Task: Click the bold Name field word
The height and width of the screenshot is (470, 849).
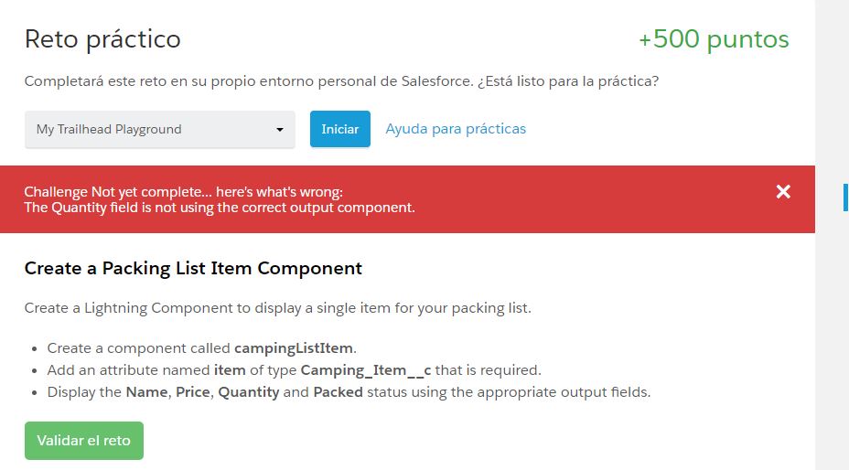Action: (148, 392)
